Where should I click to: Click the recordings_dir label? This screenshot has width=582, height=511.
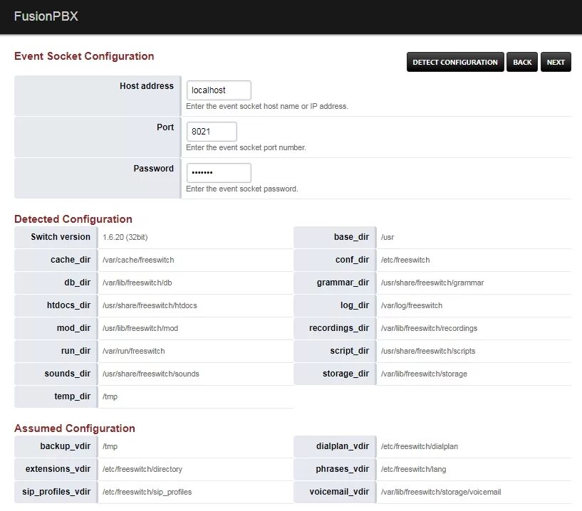pyautogui.click(x=339, y=328)
